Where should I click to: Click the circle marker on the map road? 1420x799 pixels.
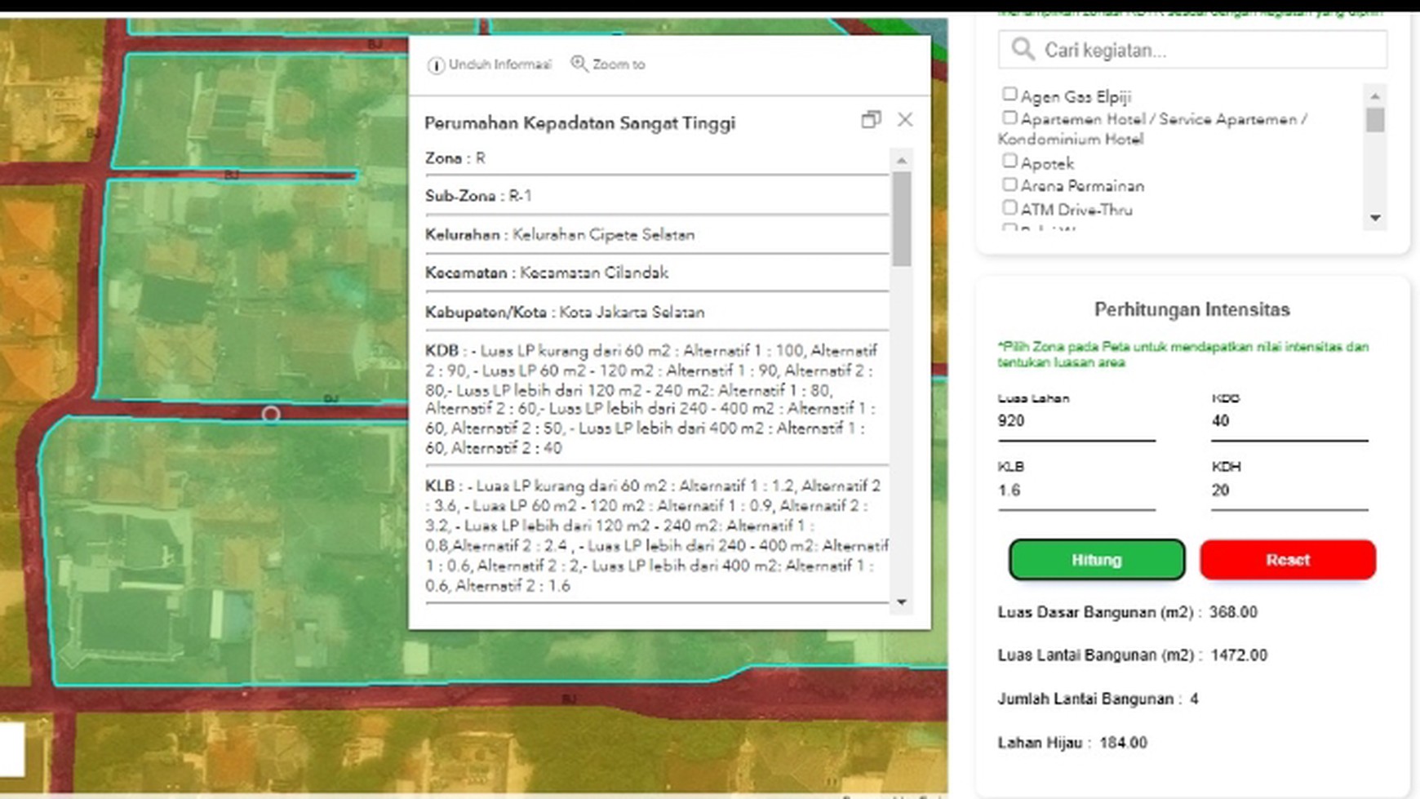pos(271,415)
